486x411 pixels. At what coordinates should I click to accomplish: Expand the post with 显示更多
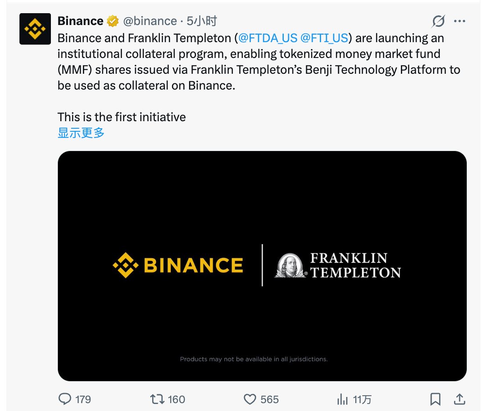[81, 133]
